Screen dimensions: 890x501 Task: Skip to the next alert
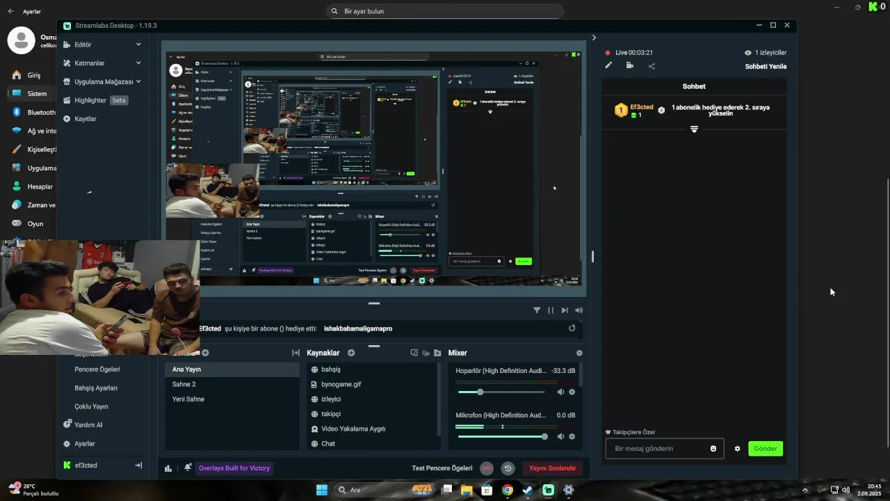(x=565, y=310)
